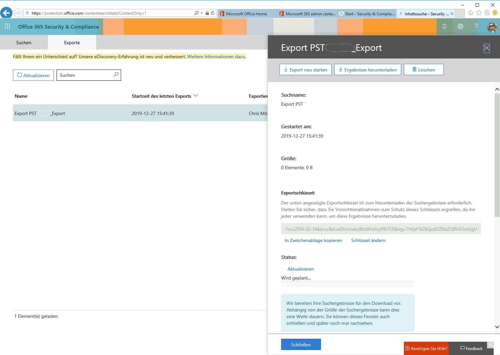Viewport: 500px width, 355px height.
Task: Click the panel scrollbar down arrow
Action: [x=497, y=327]
